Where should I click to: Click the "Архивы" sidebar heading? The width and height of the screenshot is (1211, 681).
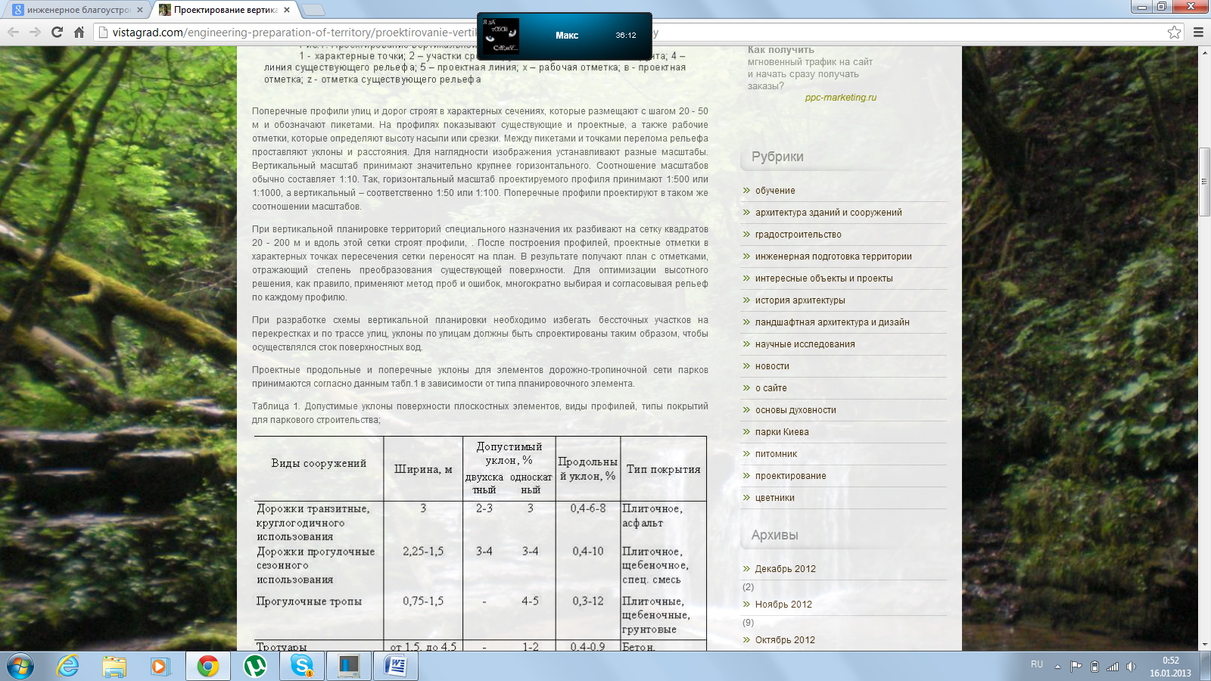pos(774,535)
